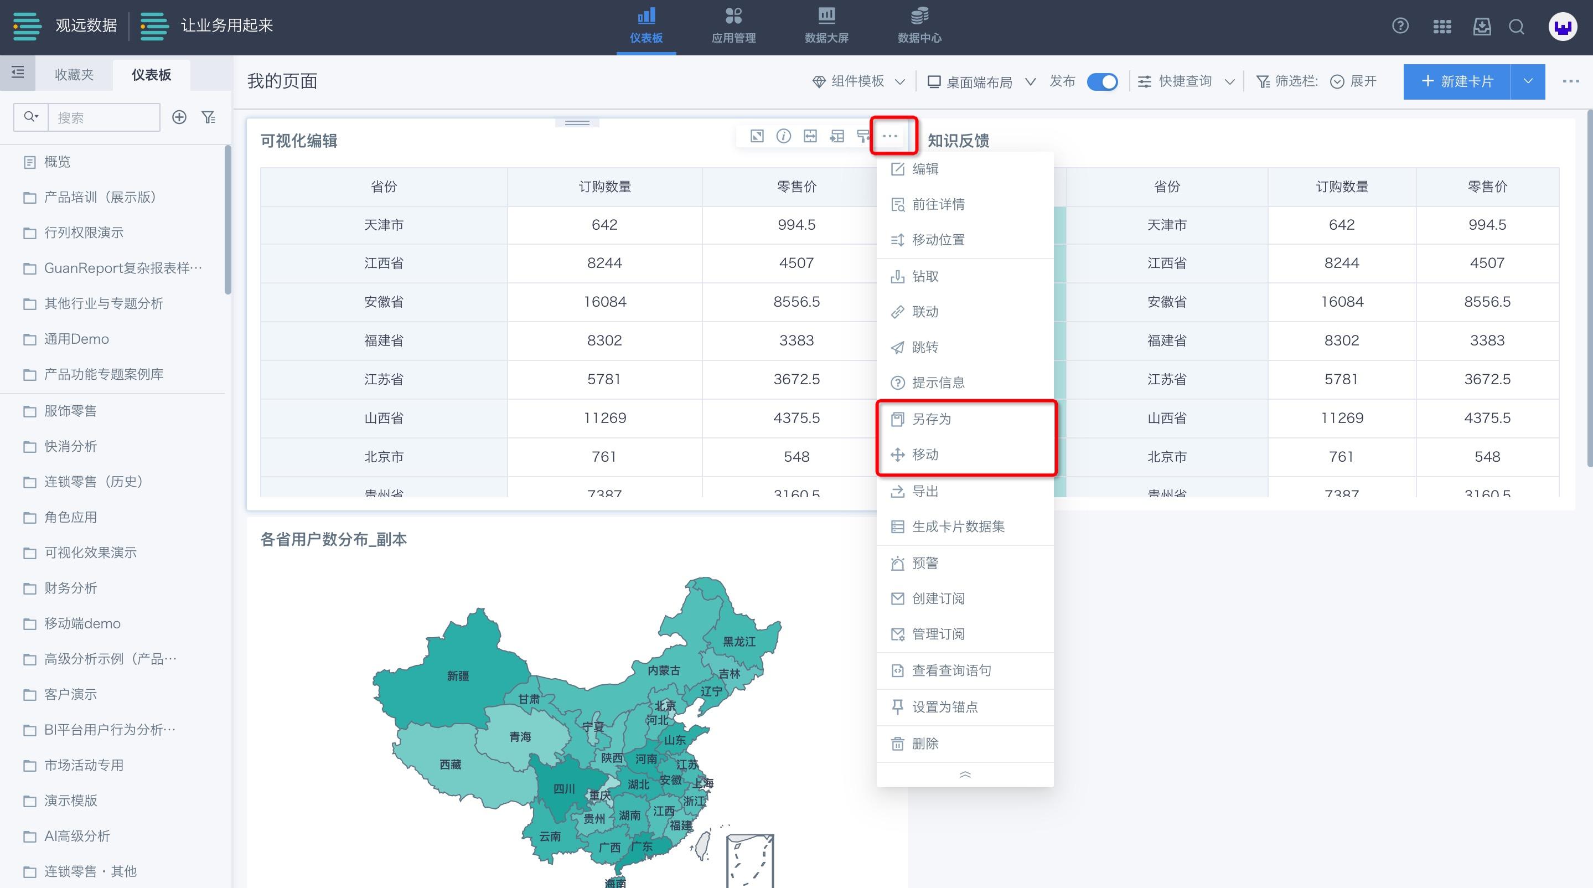Choose 钻取 from the card menu
The image size is (1593, 888).
coord(965,276)
